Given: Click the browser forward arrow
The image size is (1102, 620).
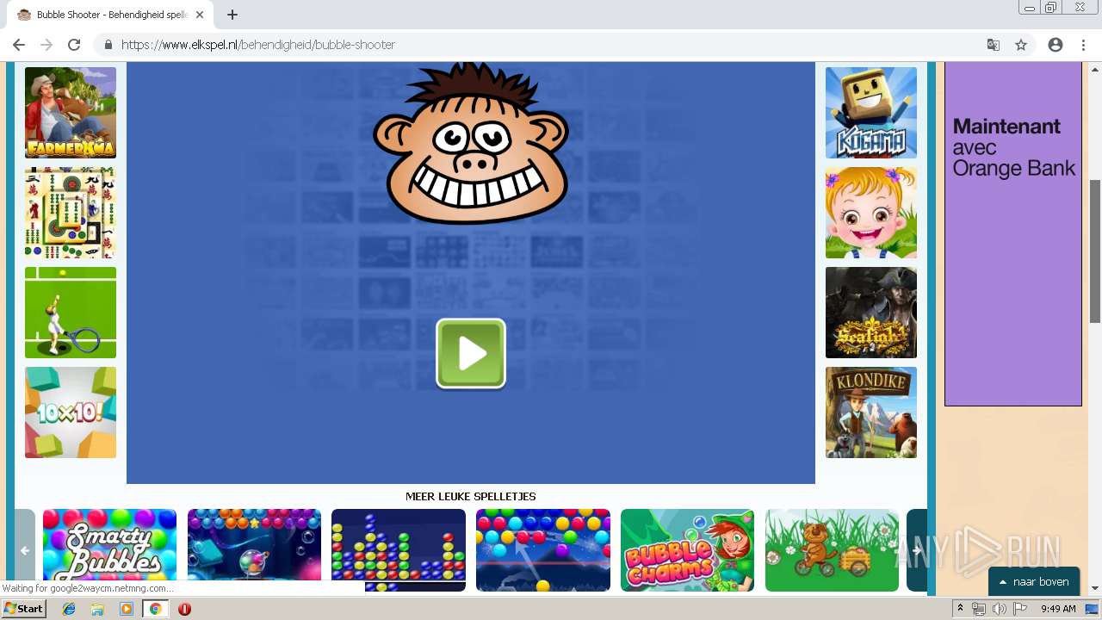Looking at the screenshot, I should tap(46, 45).
